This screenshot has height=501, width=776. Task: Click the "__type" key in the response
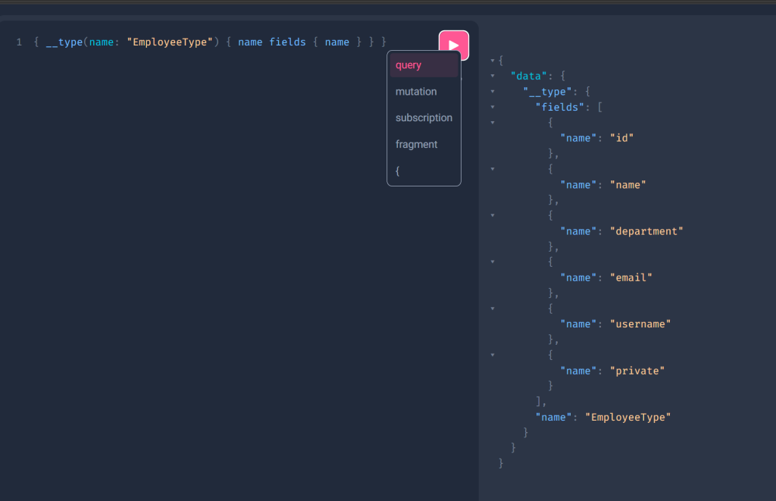tap(547, 92)
